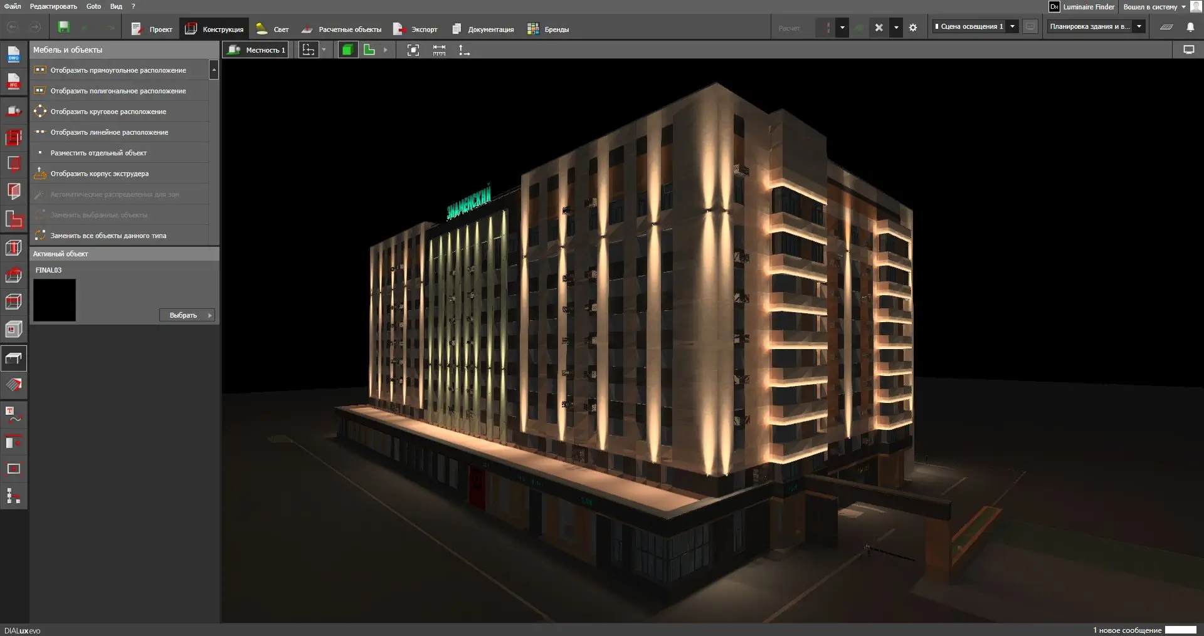Open the Сцена освещения 1 dropdown
The image size is (1204, 636).
[1012, 26]
